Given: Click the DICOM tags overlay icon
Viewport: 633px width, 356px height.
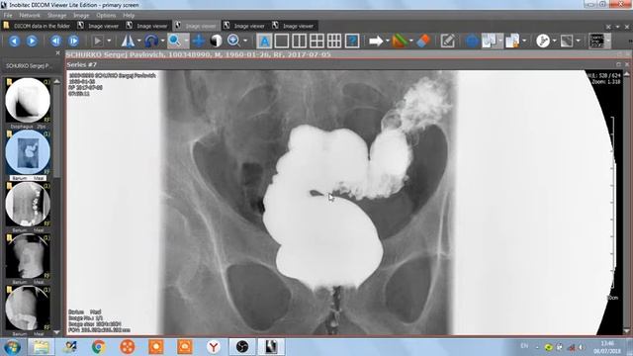Looking at the screenshot, I should pyautogui.click(x=596, y=41).
